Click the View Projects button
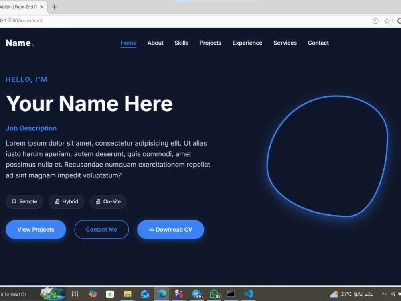 pos(36,229)
